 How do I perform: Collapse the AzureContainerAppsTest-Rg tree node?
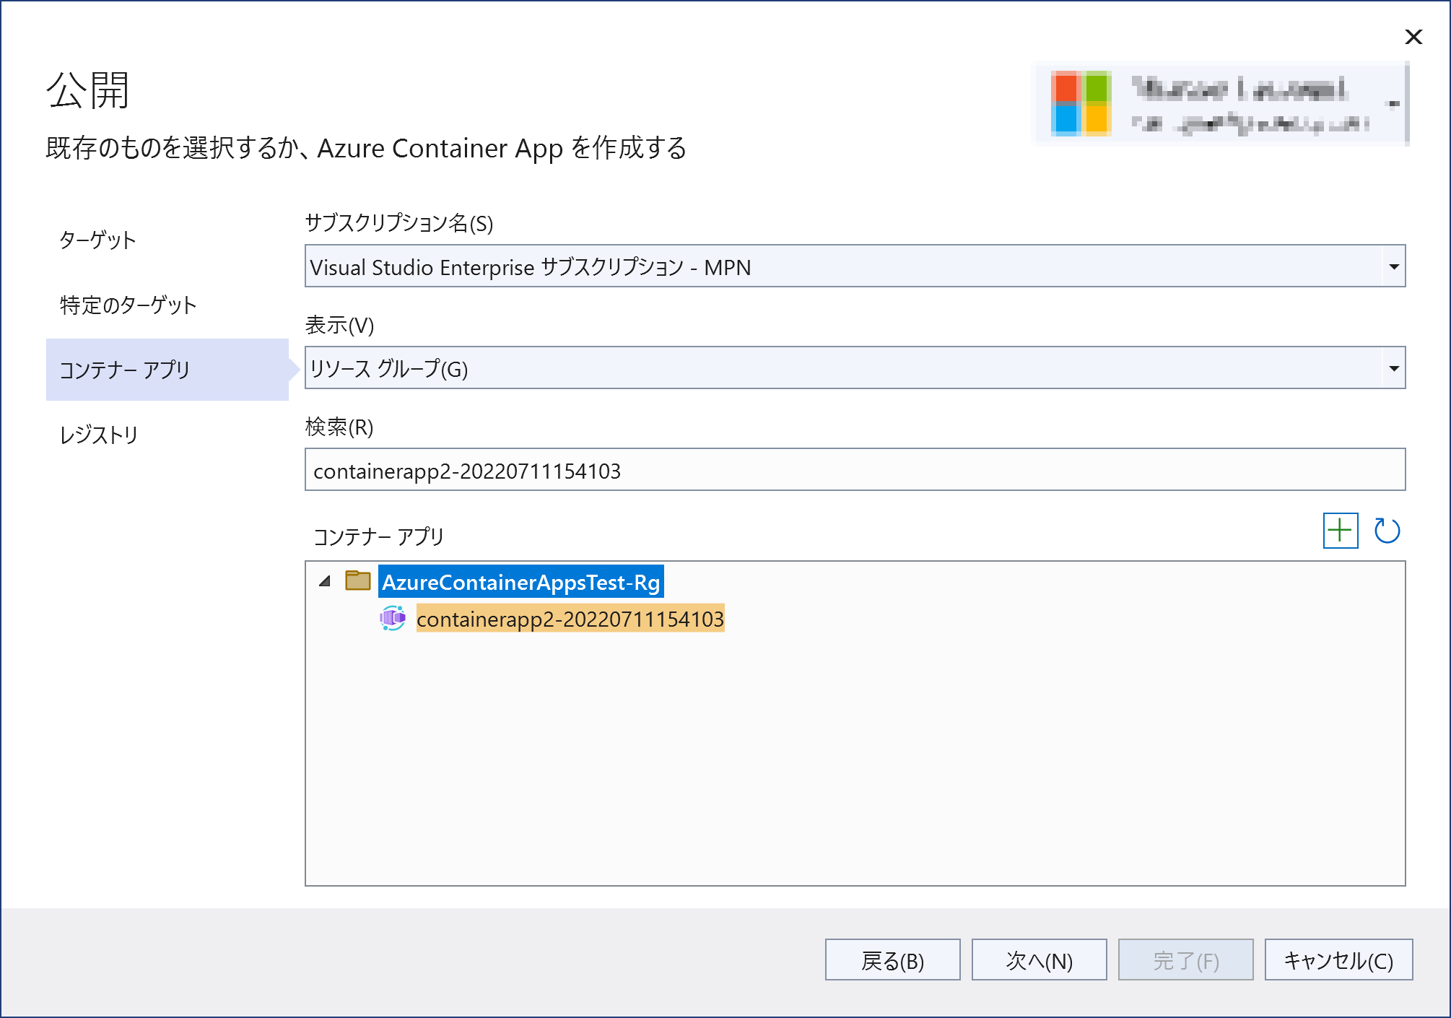[x=325, y=581]
